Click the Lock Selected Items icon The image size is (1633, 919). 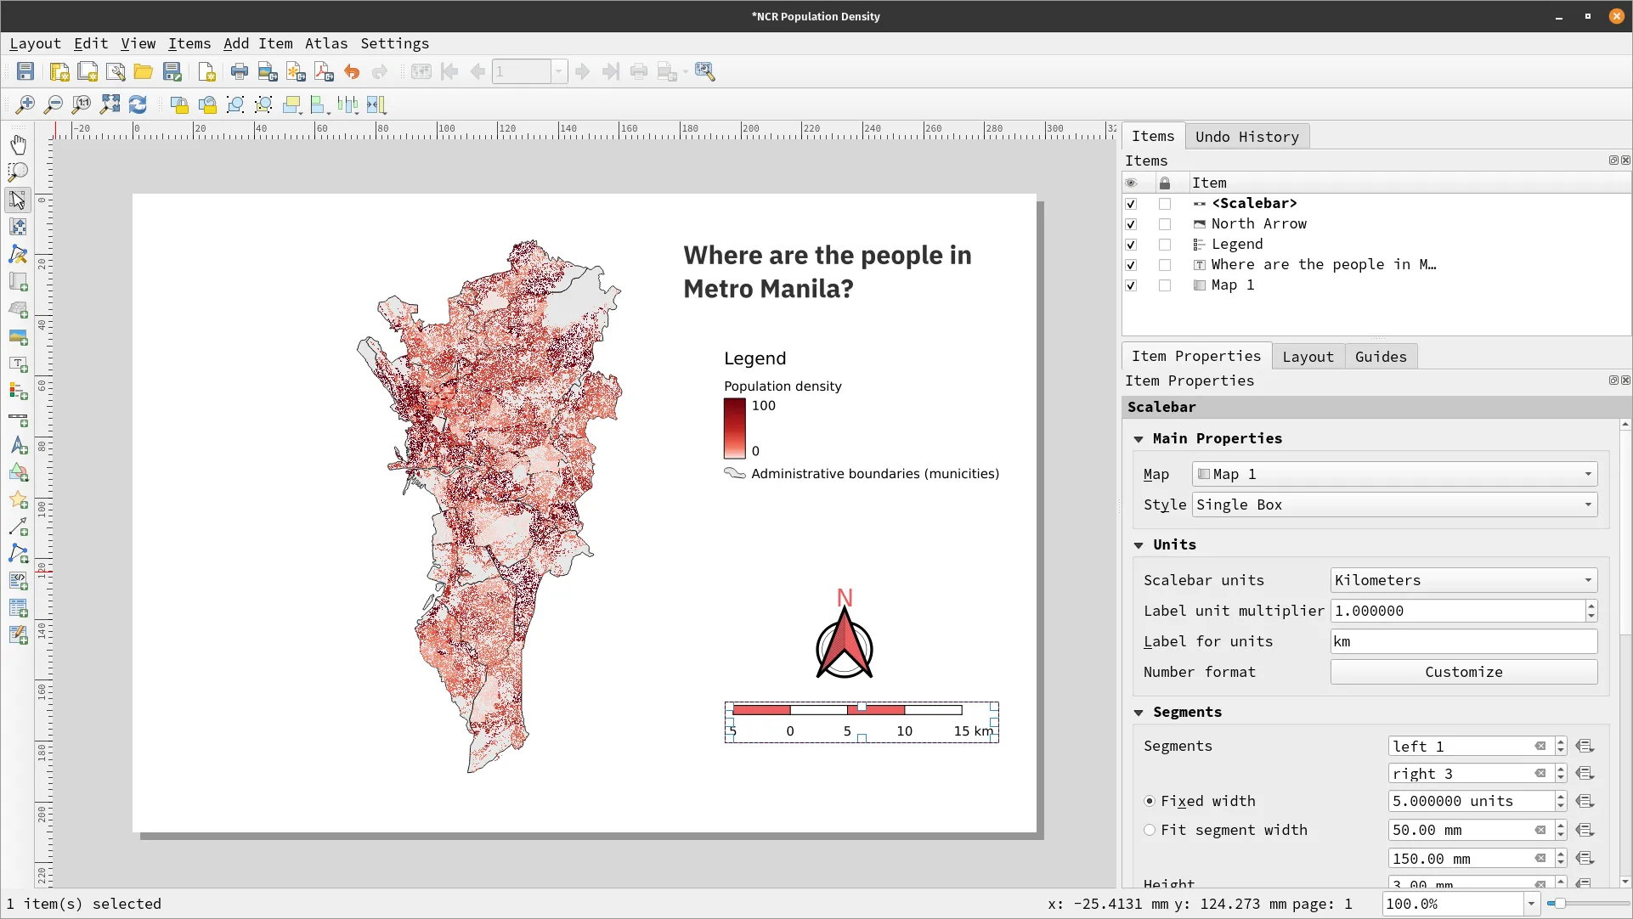pyautogui.click(x=179, y=104)
